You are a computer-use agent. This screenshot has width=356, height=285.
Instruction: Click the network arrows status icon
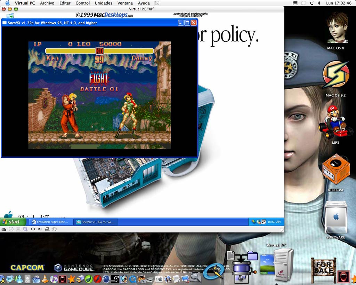coord(33,229)
